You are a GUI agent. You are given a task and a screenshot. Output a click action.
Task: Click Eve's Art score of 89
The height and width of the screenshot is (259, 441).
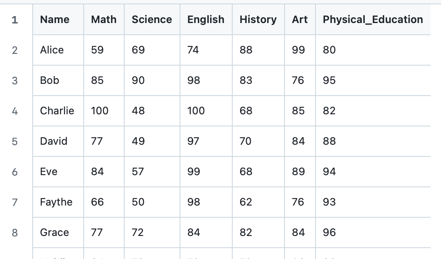[299, 172]
